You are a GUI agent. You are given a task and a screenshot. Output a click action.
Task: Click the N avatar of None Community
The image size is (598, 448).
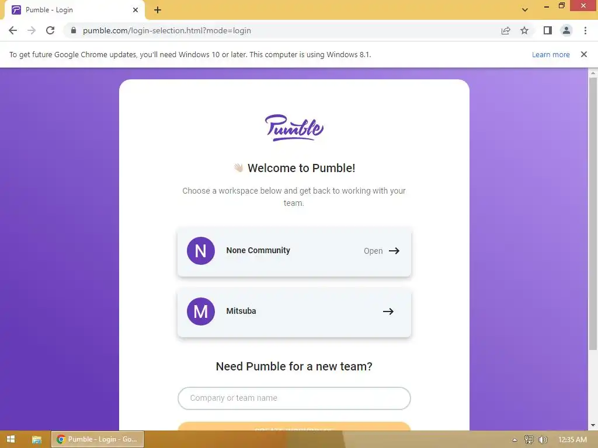201,251
